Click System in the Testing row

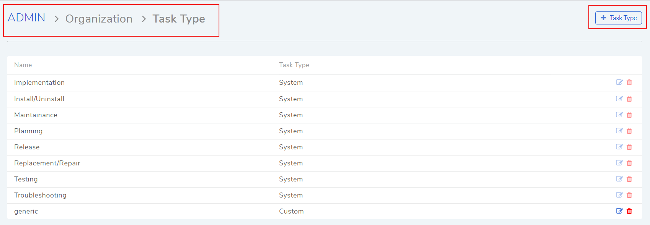[291, 179]
